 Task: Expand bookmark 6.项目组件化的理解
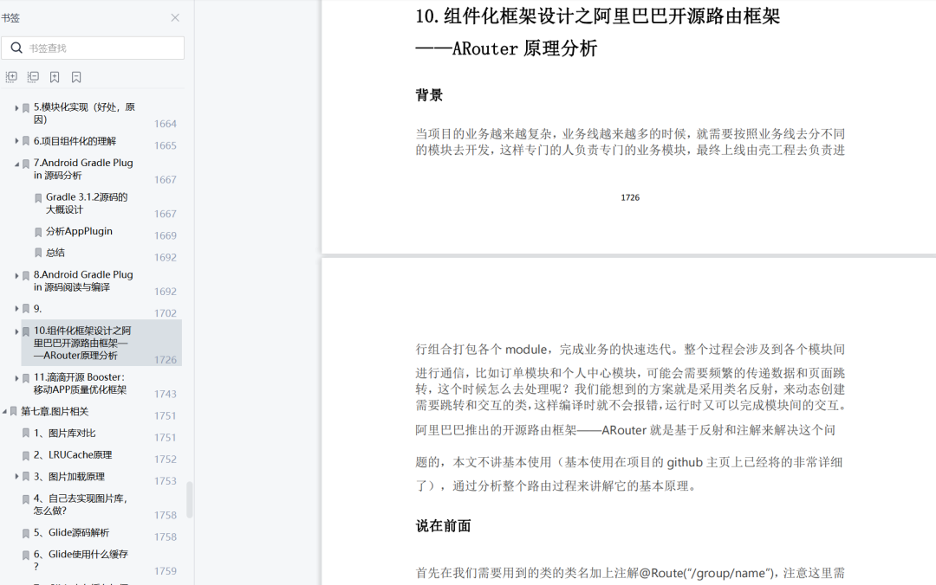16,141
